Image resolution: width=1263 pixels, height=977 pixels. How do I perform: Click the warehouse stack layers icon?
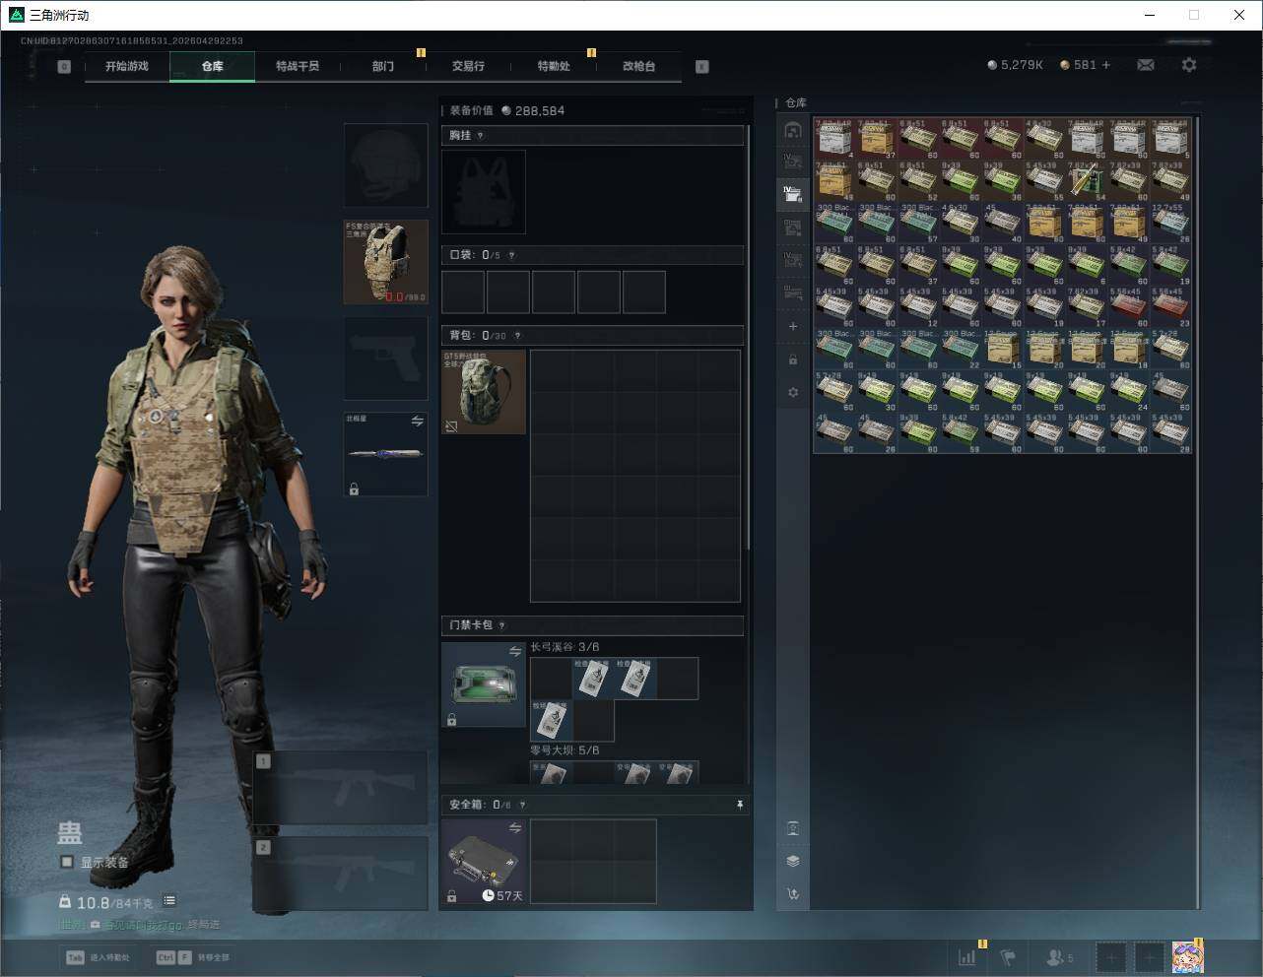click(793, 861)
